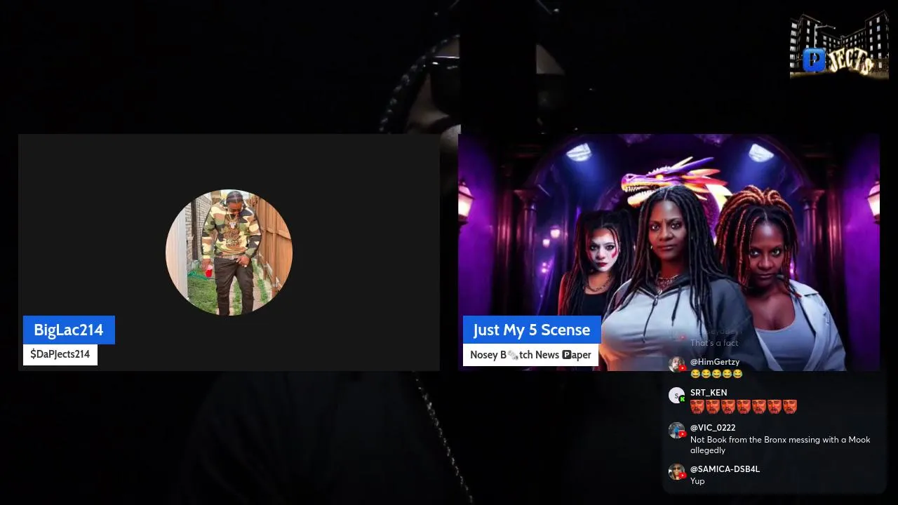Select the BigLac214 name banner
Image resolution: width=898 pixels, height=505 pixels.
coord(69,330)
